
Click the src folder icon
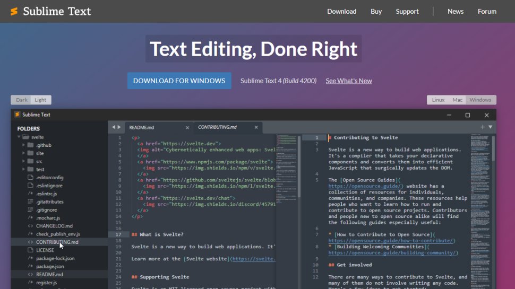(31, 161)
